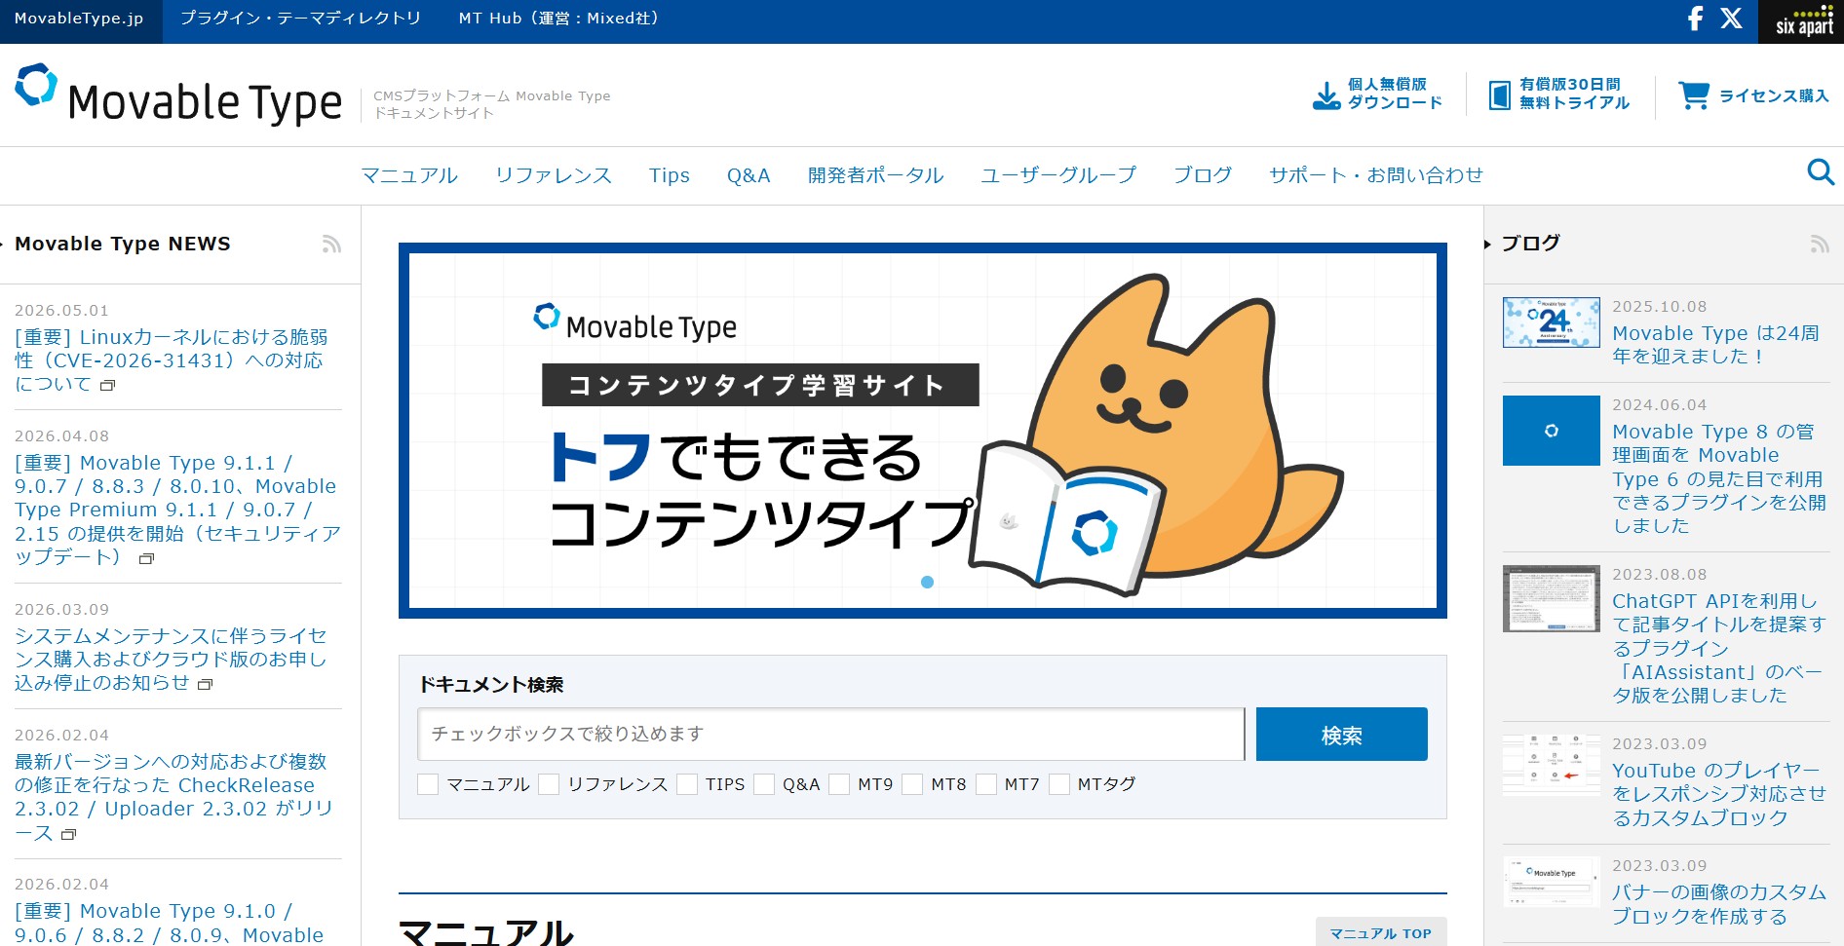The height and width of the screenshot is (946, 1844).
Task: Click the 24th anniversary blog thumbnail
Action: tap(1552, 322)
